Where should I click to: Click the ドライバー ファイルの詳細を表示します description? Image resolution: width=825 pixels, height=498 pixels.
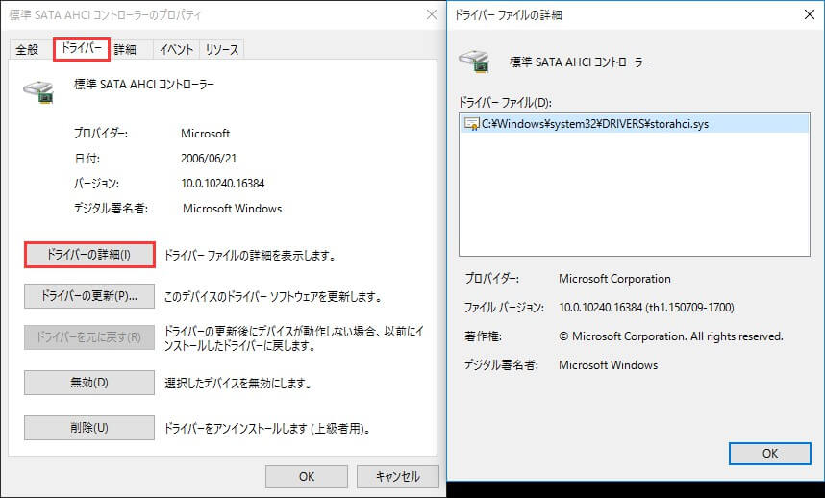[250, 256]
